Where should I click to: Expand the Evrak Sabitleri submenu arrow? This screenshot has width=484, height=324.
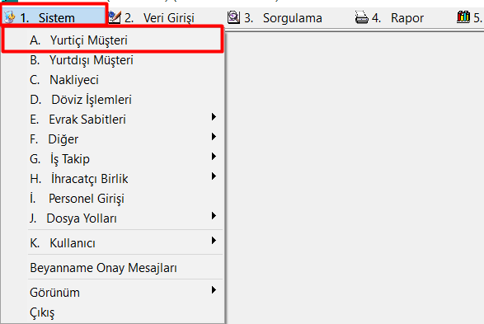coord(214,116)
